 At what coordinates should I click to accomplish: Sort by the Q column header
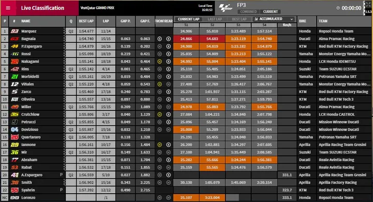pos(71,21)
